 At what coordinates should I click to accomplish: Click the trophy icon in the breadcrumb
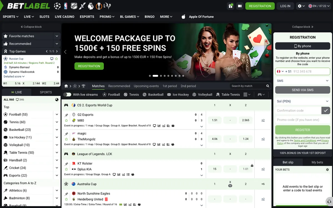(x=84, y=86)
